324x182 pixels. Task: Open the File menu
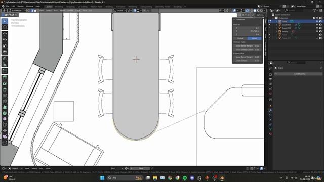(x=8, y=6)
